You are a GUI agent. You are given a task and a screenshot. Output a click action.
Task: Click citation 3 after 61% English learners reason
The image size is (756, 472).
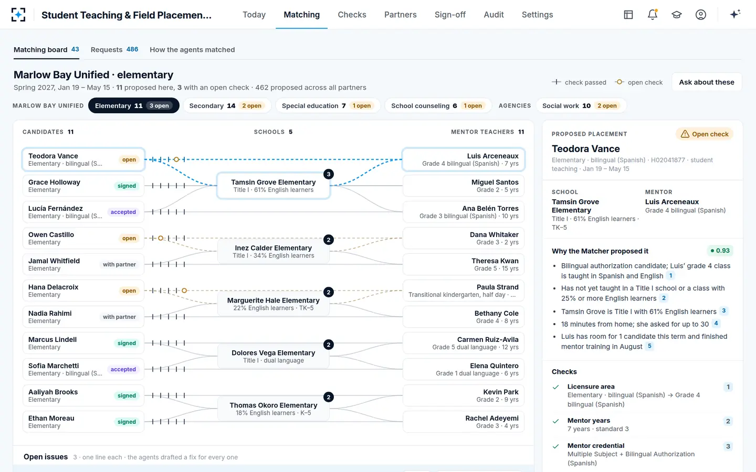(x=723, y=311)
